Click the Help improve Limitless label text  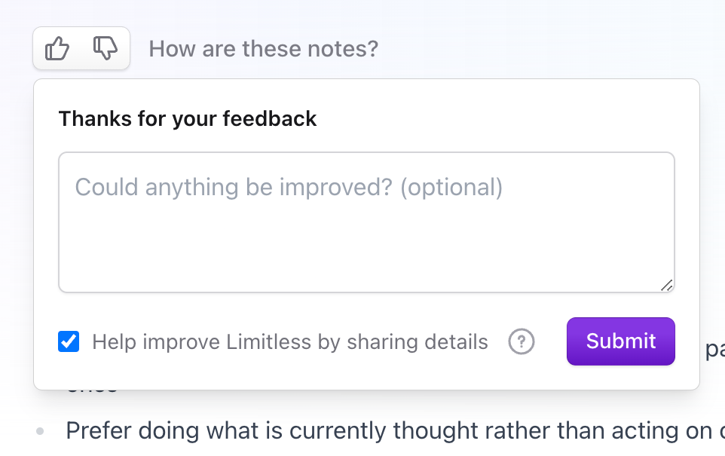(290, 341)
